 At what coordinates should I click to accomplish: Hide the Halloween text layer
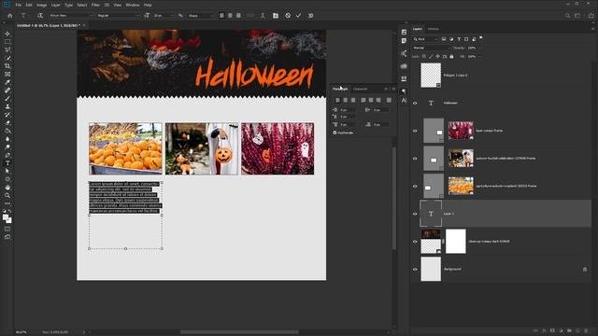click(415, 103)
